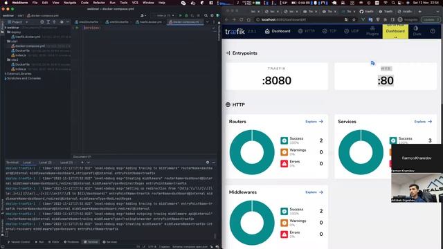The height and width of the screenshot is (249, 443).
Task: Open the terminal panel gear options
Action: click(x=208, y=163)
